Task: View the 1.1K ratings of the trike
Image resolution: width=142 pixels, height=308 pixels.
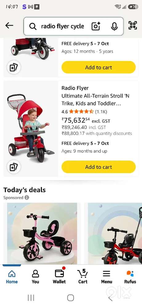Action: tap(101, 112)
